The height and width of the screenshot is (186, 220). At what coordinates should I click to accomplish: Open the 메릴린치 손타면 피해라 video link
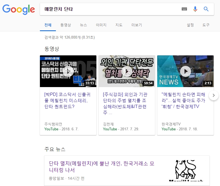tap(183, 100)
